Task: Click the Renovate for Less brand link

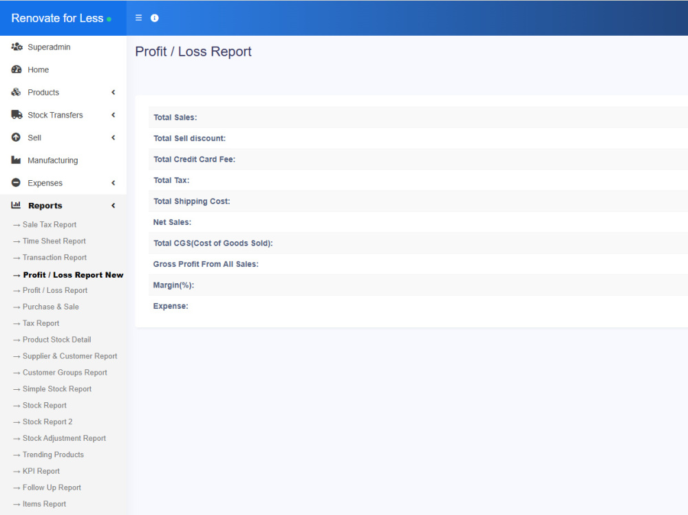Action: [x=58, y=18]
